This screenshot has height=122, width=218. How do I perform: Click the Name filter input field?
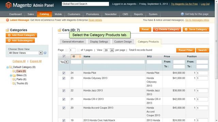point(114,62)
